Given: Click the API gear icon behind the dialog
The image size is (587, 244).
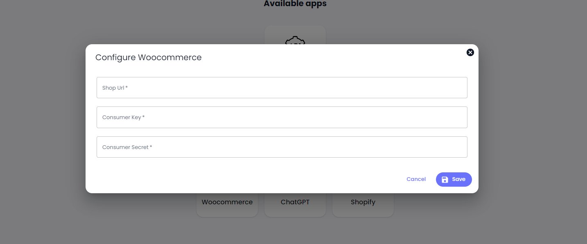Looking at the screenshot, I should [x=295, y=40].
